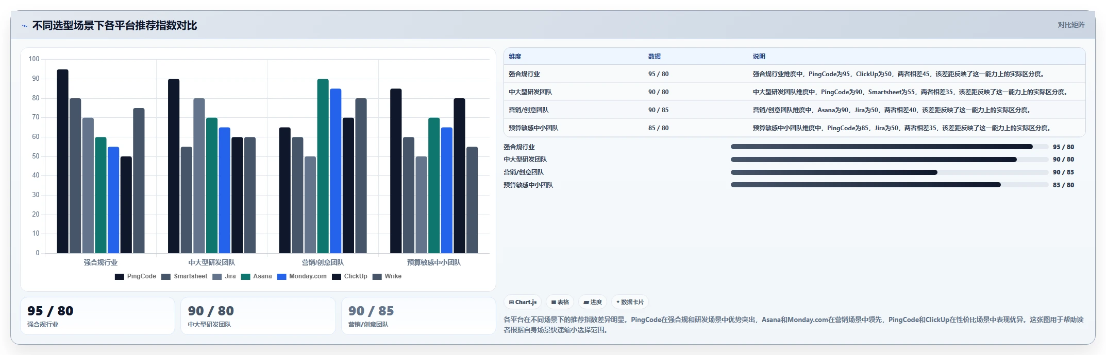
Task: Click Asana bar in 营销/创意团队 group
Action: [323, 166]
